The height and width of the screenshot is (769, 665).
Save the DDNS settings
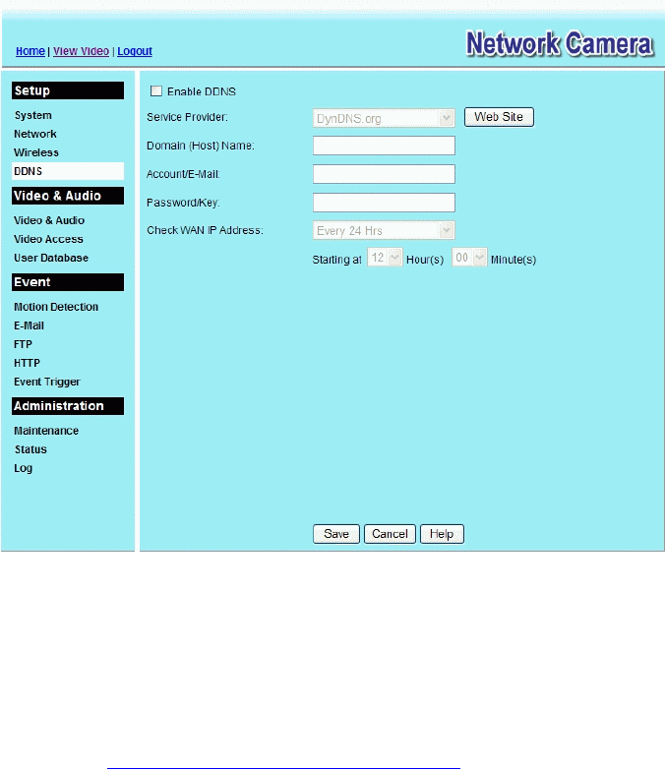tap(336, 534)
